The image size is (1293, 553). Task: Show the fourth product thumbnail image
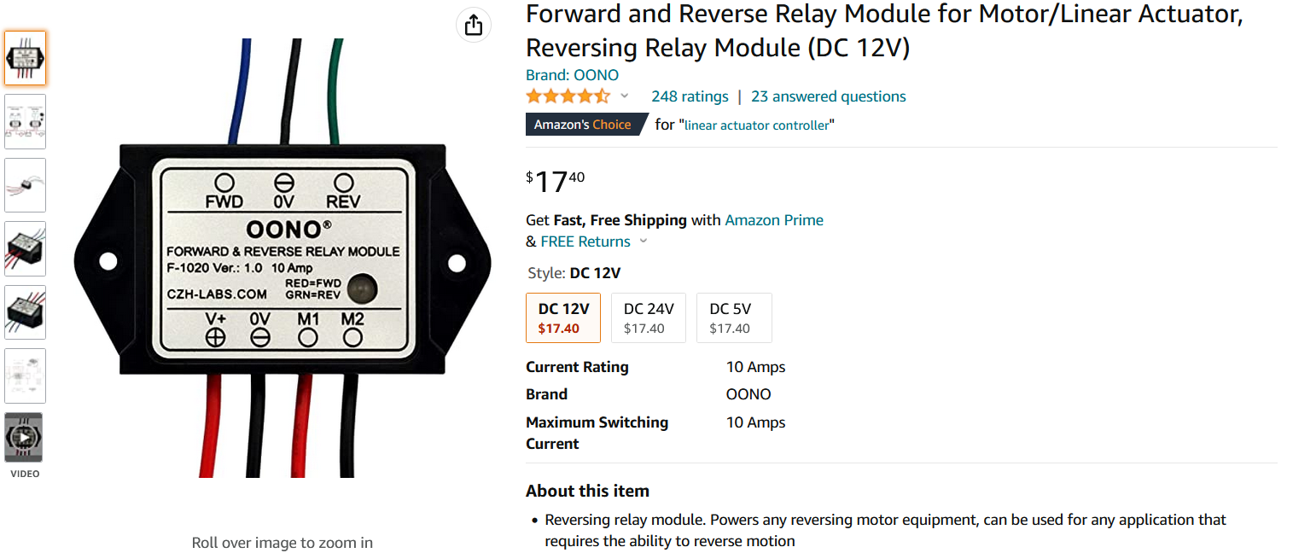pyautogui.click(x=25, y=248)
